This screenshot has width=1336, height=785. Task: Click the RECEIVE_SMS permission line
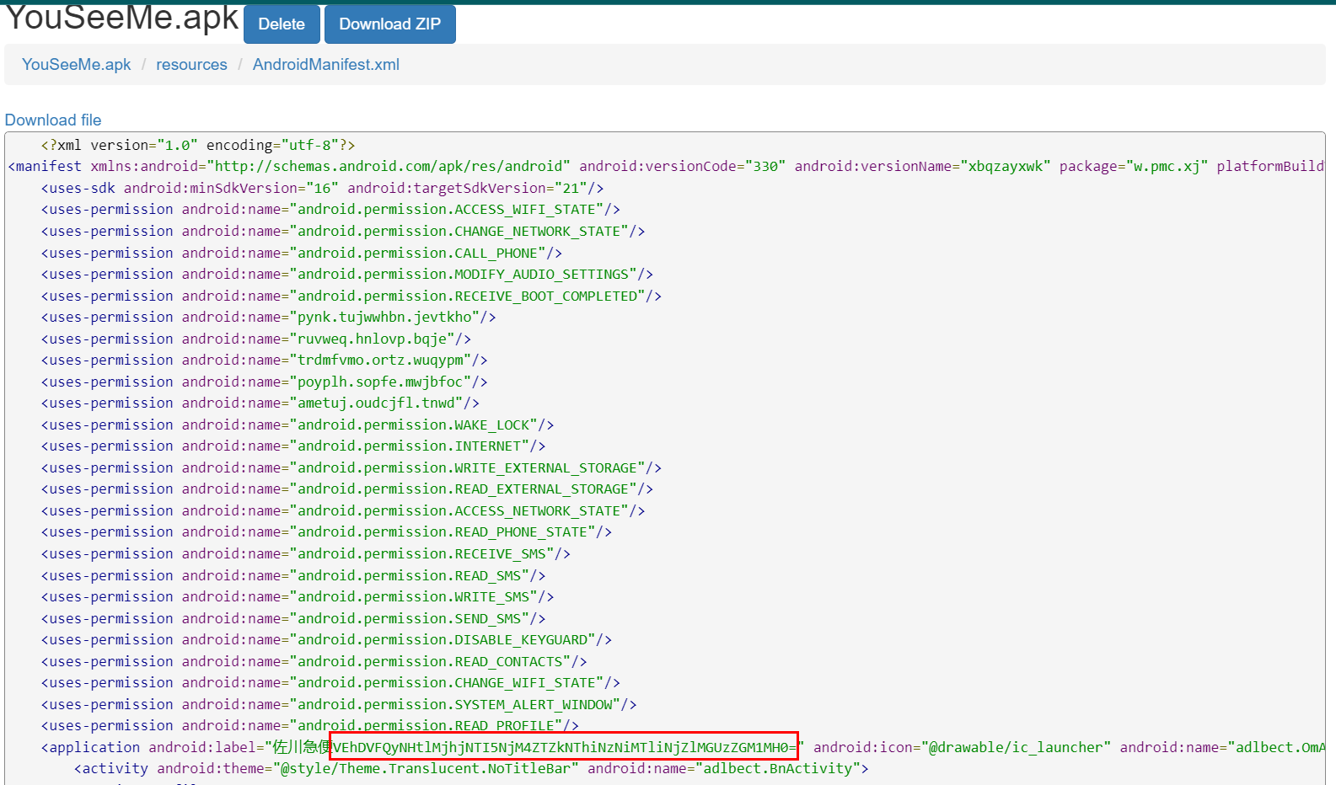pyautogui.click(x=306, y=554)
